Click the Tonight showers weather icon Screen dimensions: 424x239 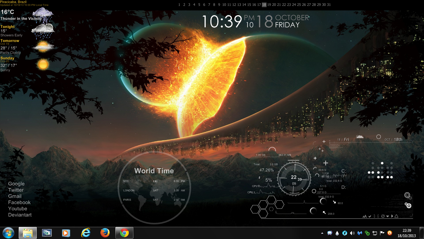pos(43,31)
